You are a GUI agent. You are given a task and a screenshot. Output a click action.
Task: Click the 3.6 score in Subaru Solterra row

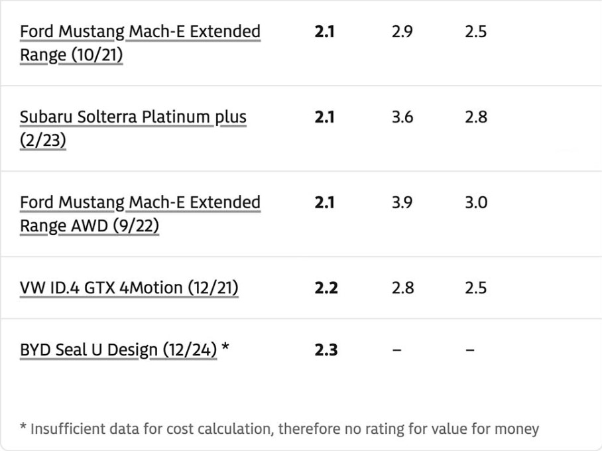[402, 117]
